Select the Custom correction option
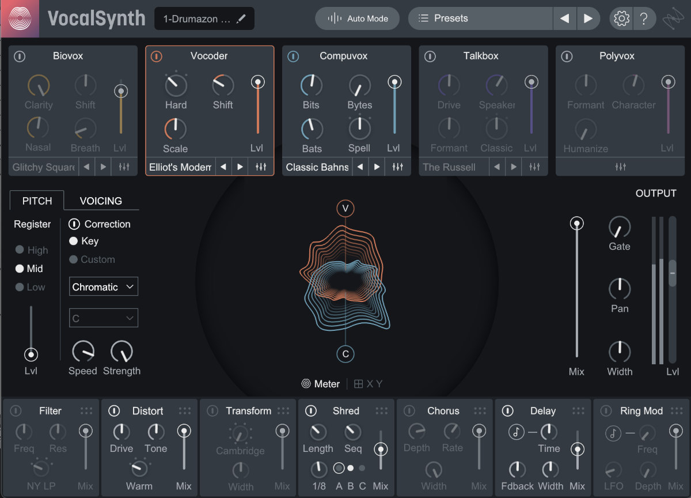This screenshot has height=498, width=691. [92, 259]
